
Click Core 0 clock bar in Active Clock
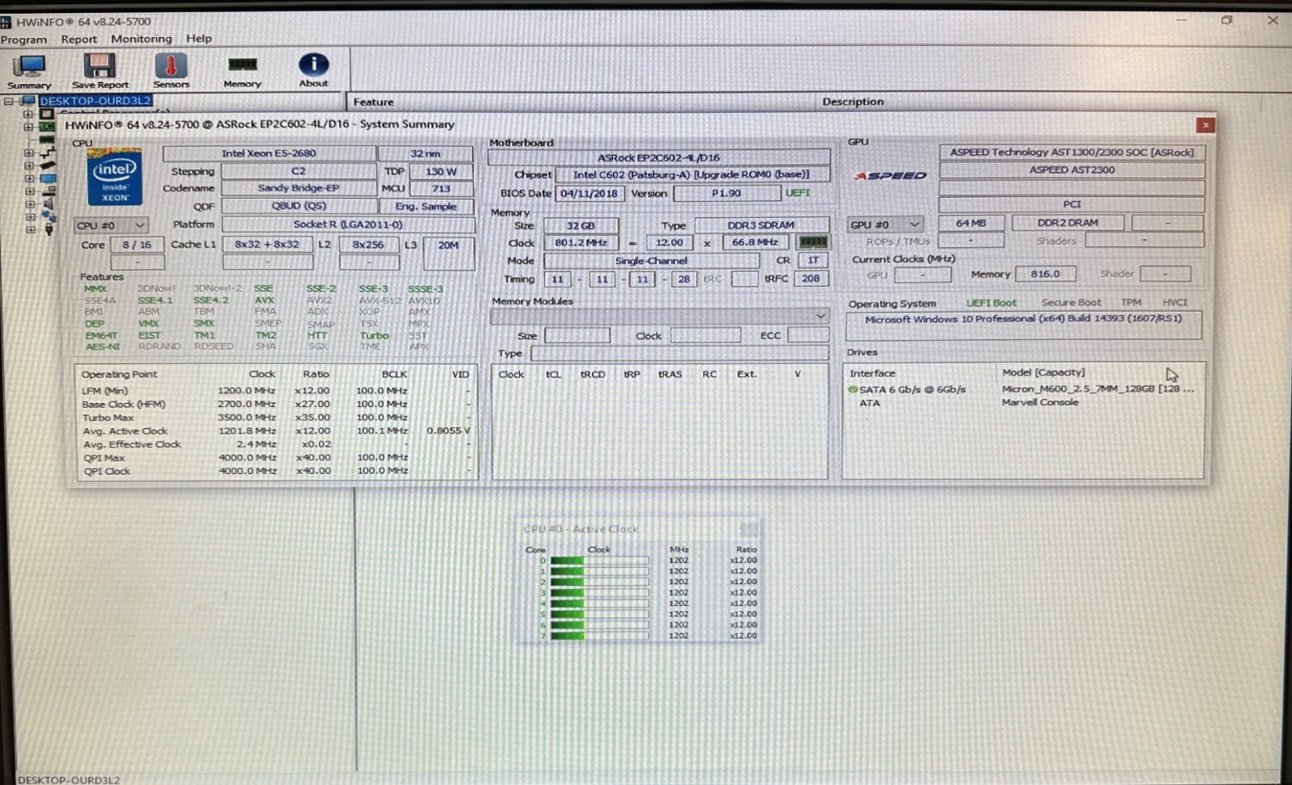pos(599,560)
